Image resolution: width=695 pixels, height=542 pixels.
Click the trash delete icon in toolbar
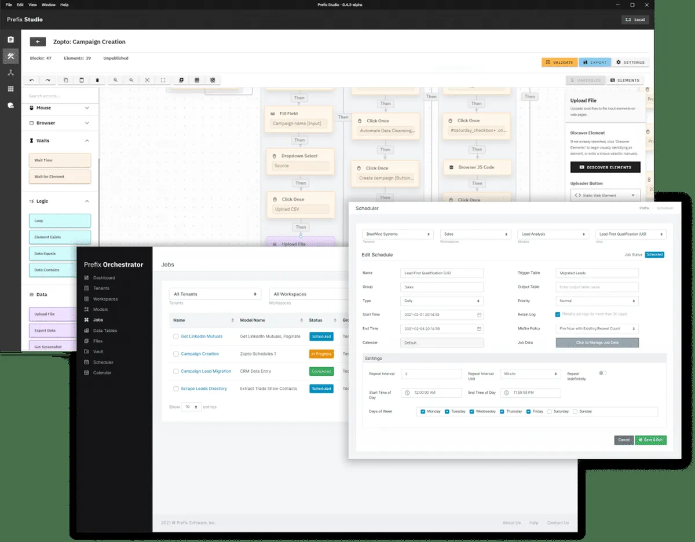[x=97, y=80]
